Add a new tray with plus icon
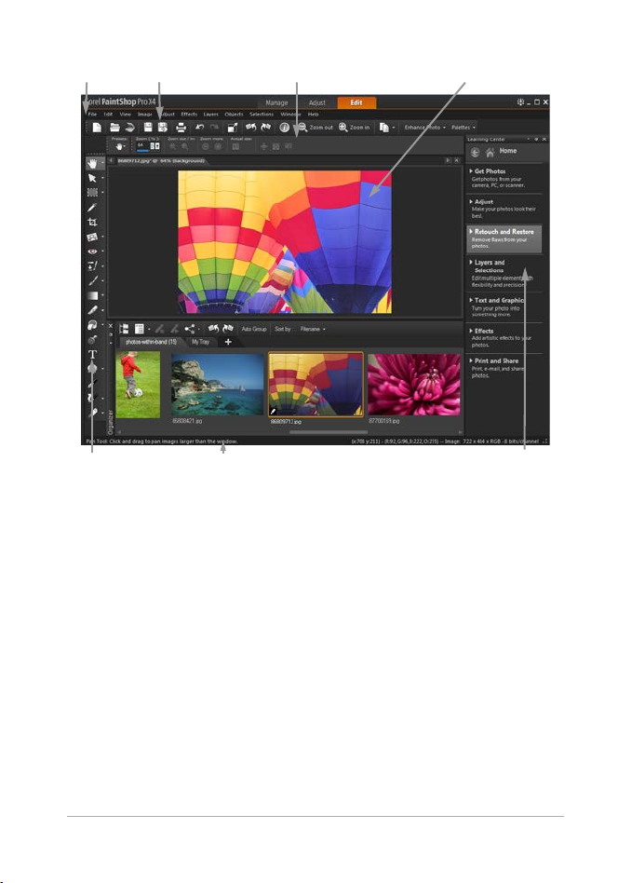This screenshot has width=618, height=883. coord(228,342)
